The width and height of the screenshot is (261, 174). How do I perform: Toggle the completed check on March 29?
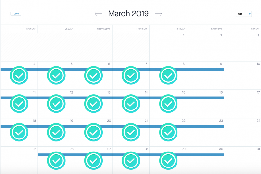click(x=168, y=161)
